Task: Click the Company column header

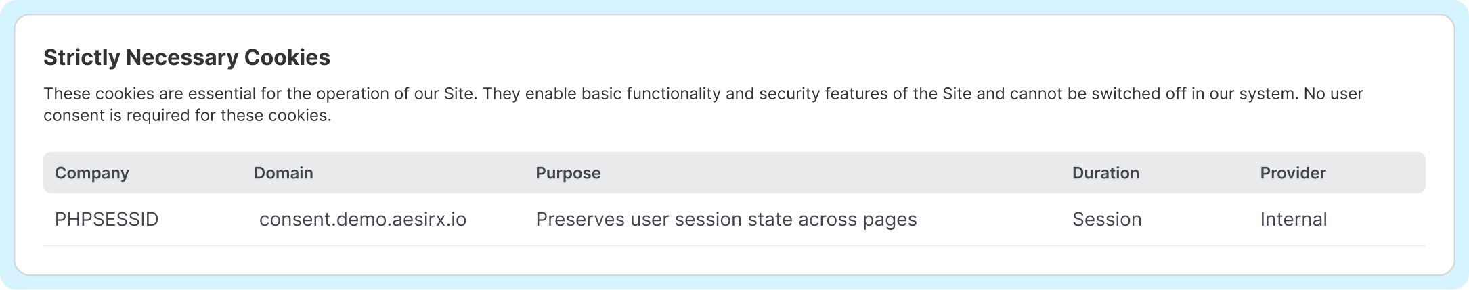Action: point(91,173)
